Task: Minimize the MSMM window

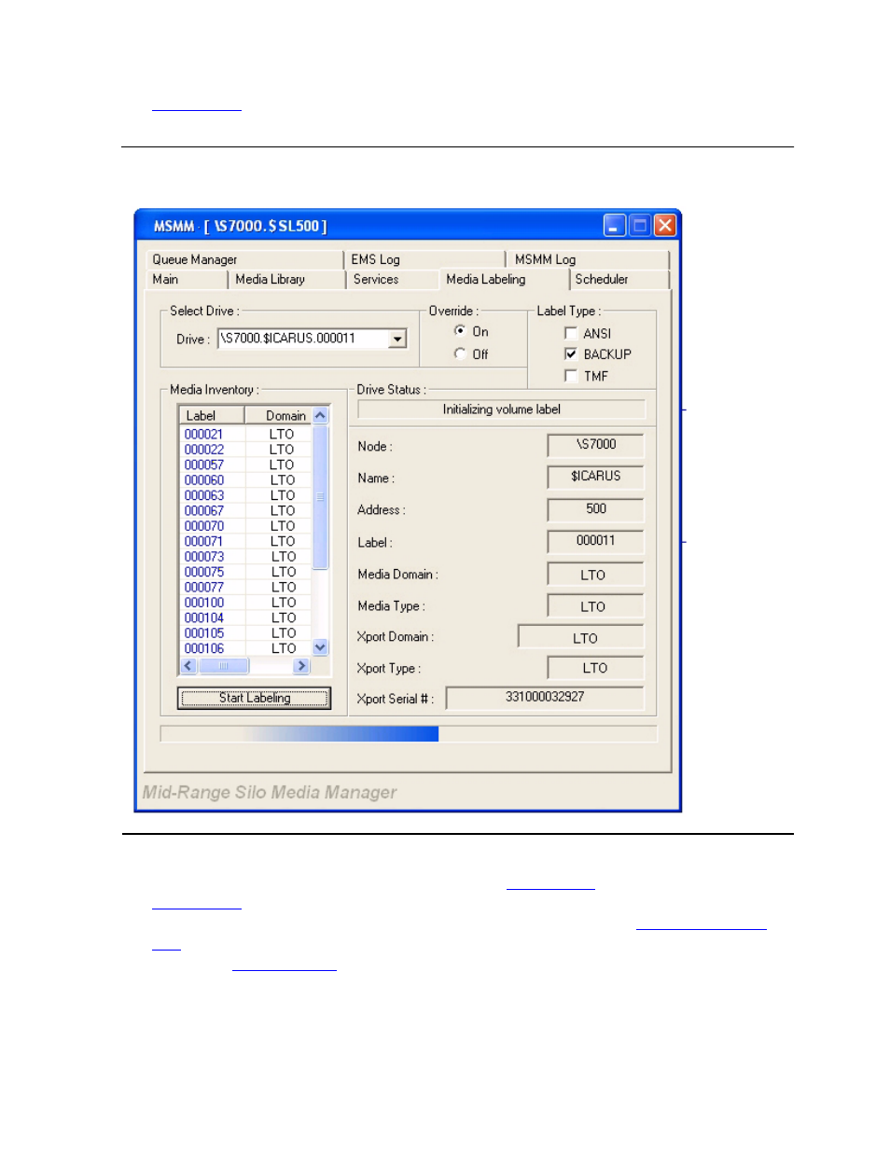Action: pyautogui.click(x=614, y=226)
